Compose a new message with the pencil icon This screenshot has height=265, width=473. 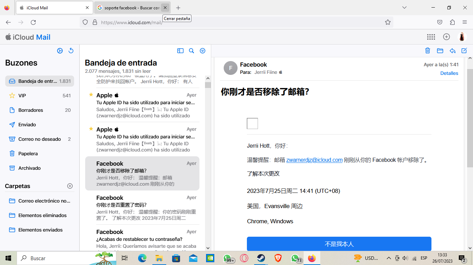(x=464, y=51)
